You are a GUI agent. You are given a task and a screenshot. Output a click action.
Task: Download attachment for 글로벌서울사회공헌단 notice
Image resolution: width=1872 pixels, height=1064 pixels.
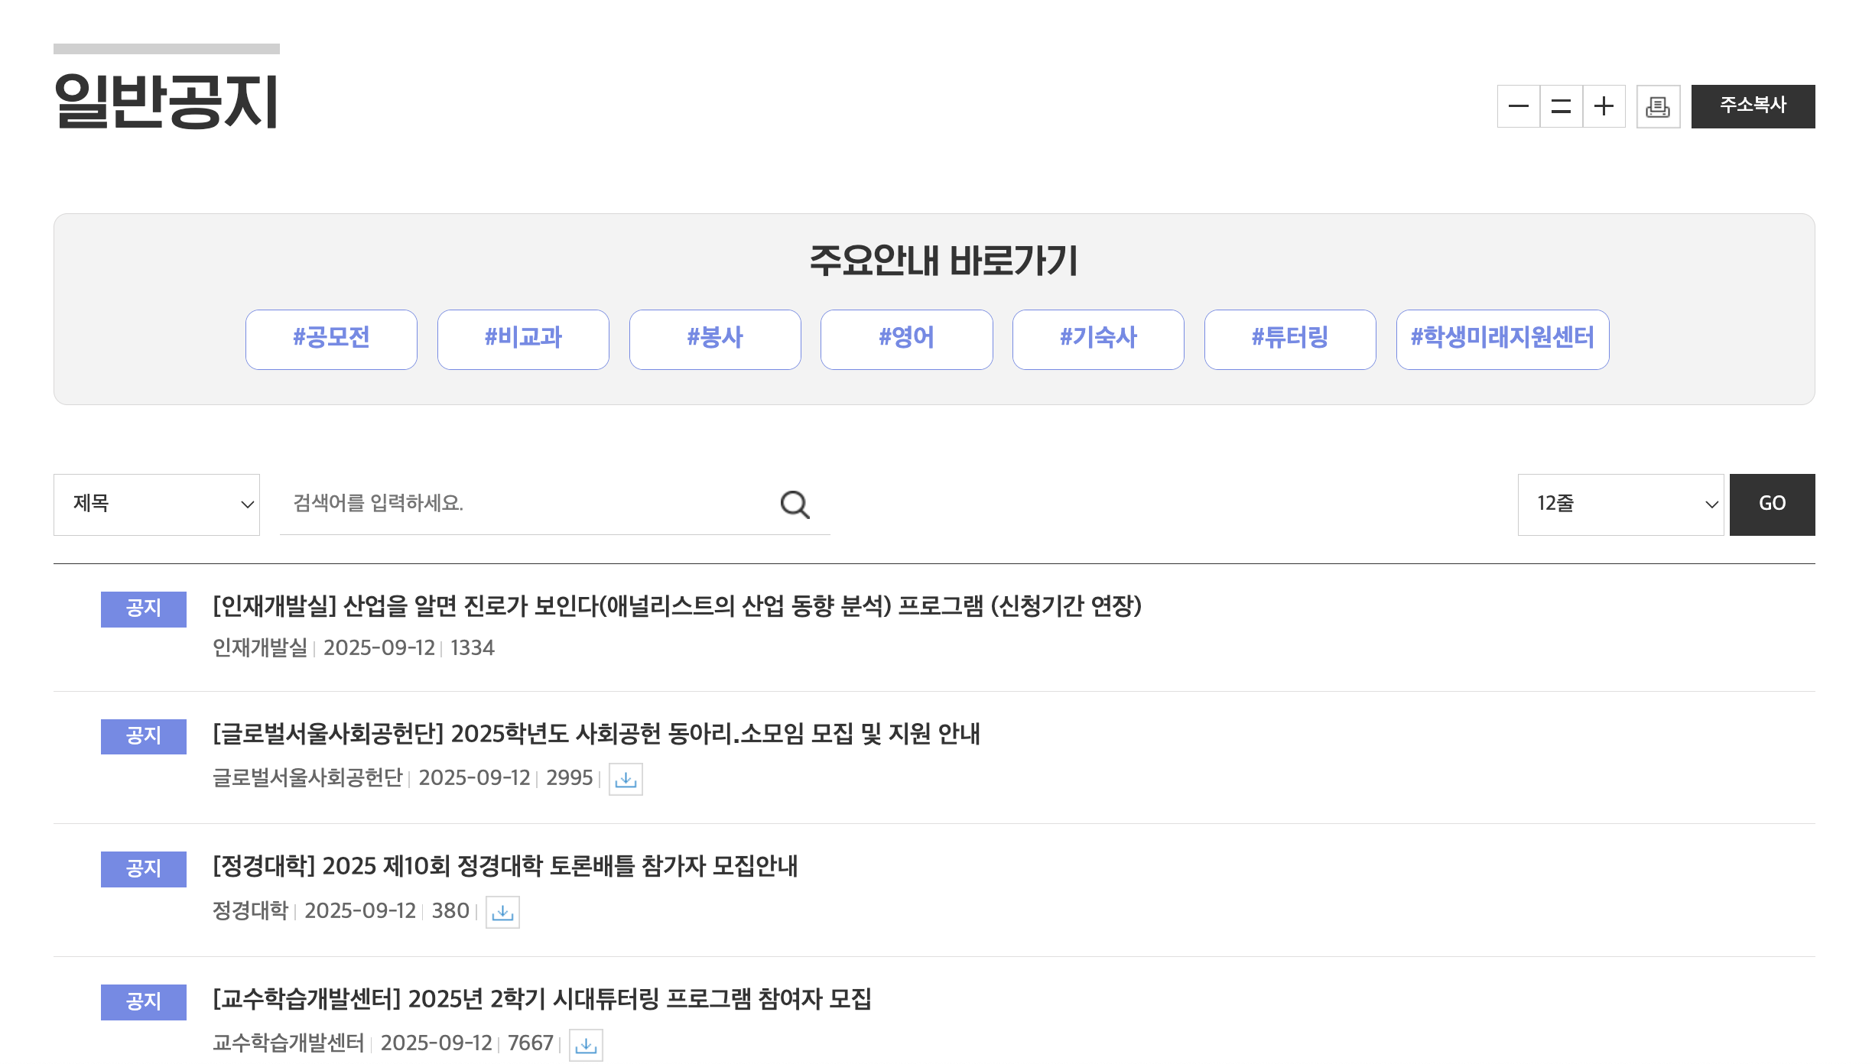(626, 779)
